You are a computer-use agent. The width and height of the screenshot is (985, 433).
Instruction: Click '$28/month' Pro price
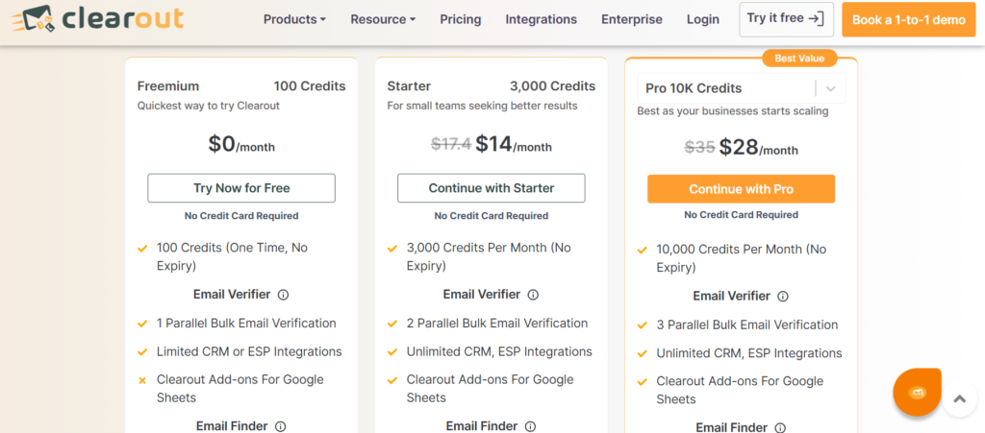tap(759, 147)
